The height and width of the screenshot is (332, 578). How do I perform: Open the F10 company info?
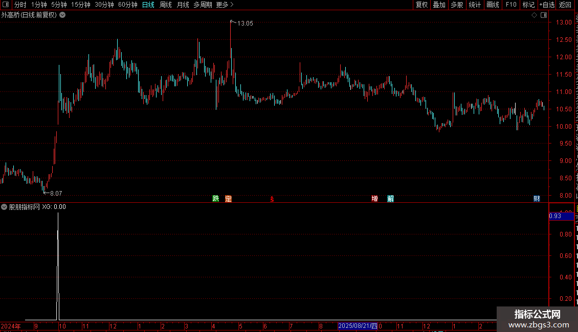point(511,5)
